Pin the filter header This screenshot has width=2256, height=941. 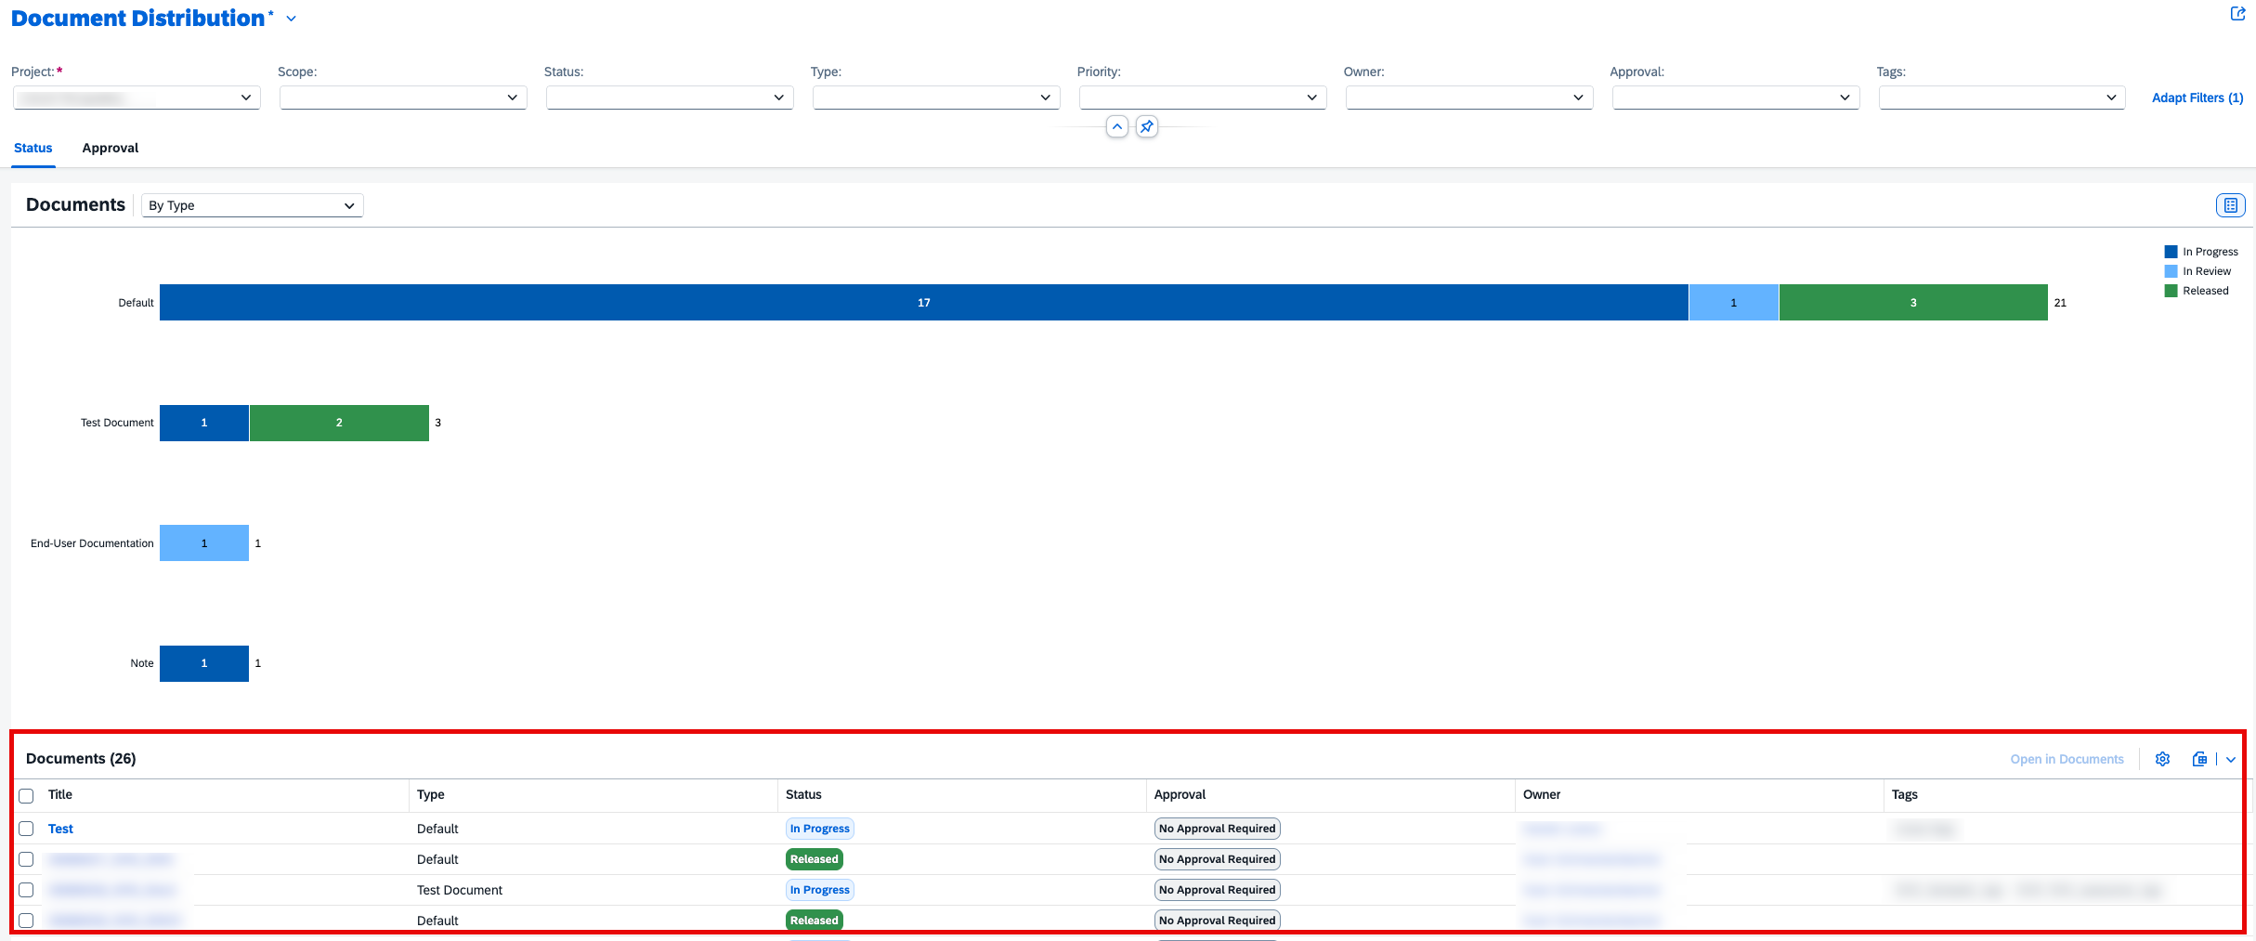(1147, 126)
